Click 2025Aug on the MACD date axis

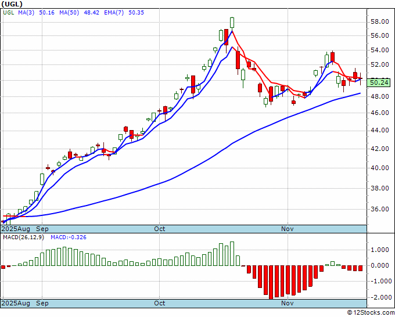coord(16,303)
